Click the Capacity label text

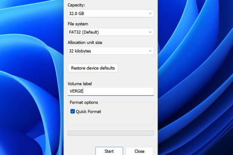pos(76,5)
